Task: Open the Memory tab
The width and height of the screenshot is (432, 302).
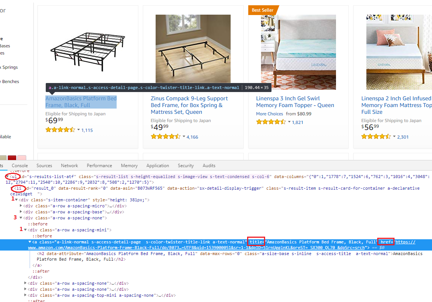Action: [x=129, y=166]
